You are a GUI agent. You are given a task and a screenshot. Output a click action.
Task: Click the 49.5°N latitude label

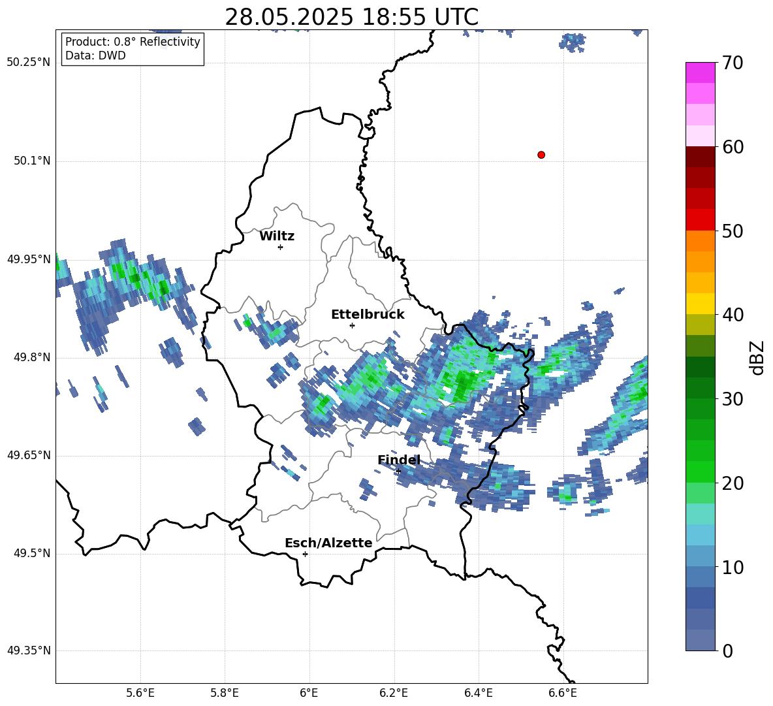click(32, 553)
